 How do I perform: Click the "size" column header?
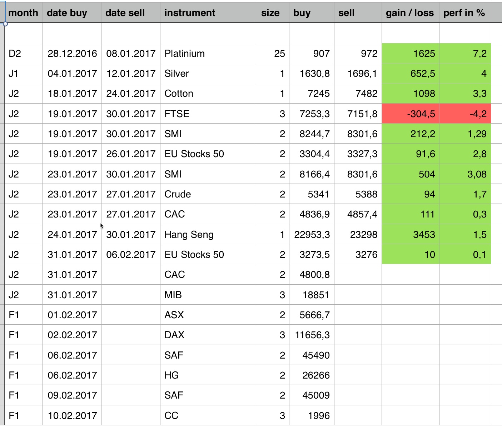click(x=270, y=13)
